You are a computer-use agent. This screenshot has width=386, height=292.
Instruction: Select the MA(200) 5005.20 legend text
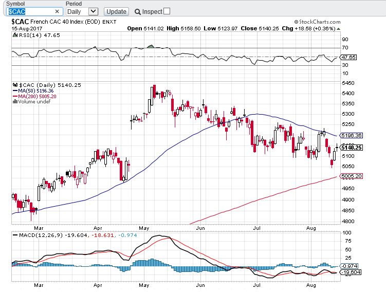(37, 96)
